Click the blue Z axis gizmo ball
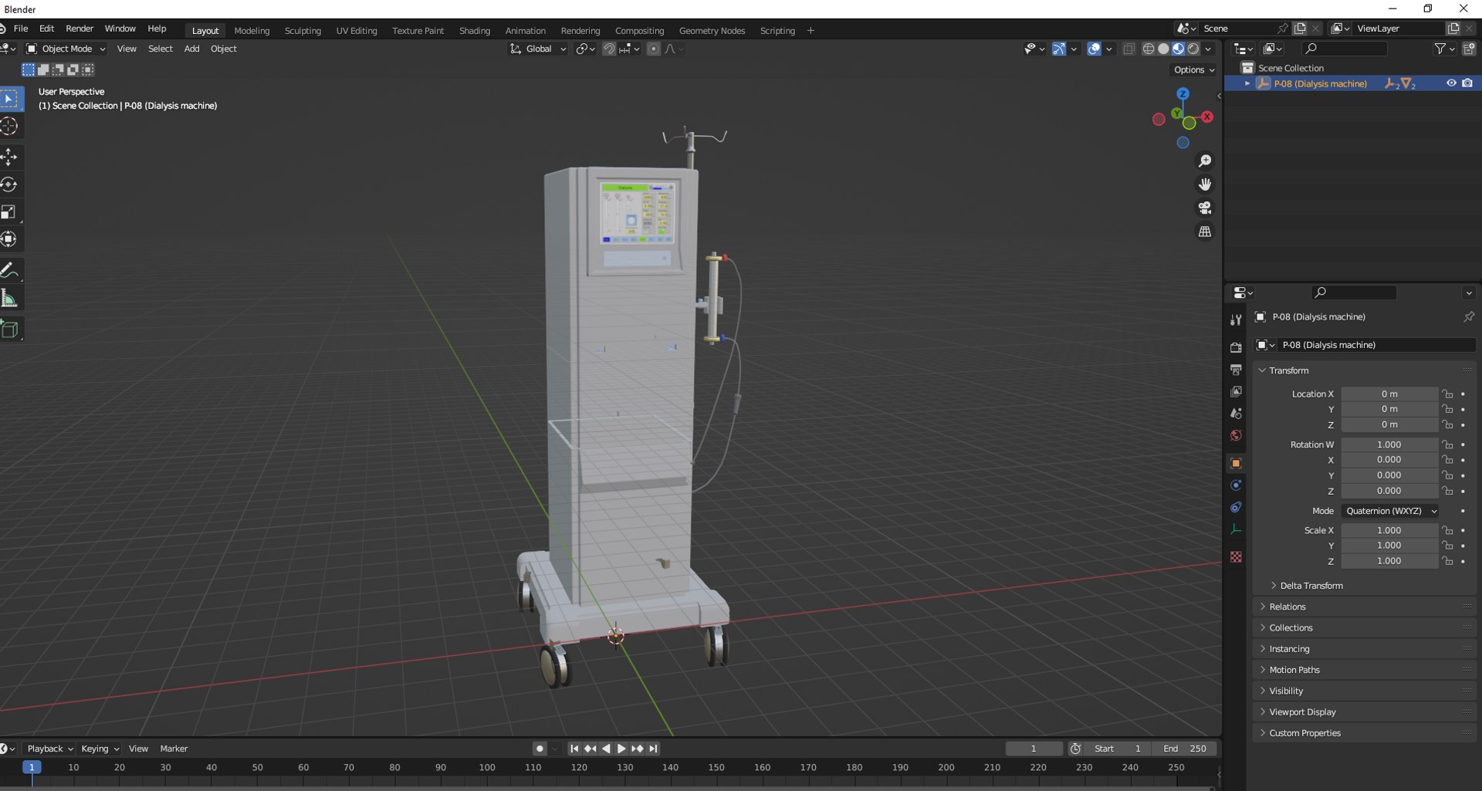 click(x=1183, y=93)
